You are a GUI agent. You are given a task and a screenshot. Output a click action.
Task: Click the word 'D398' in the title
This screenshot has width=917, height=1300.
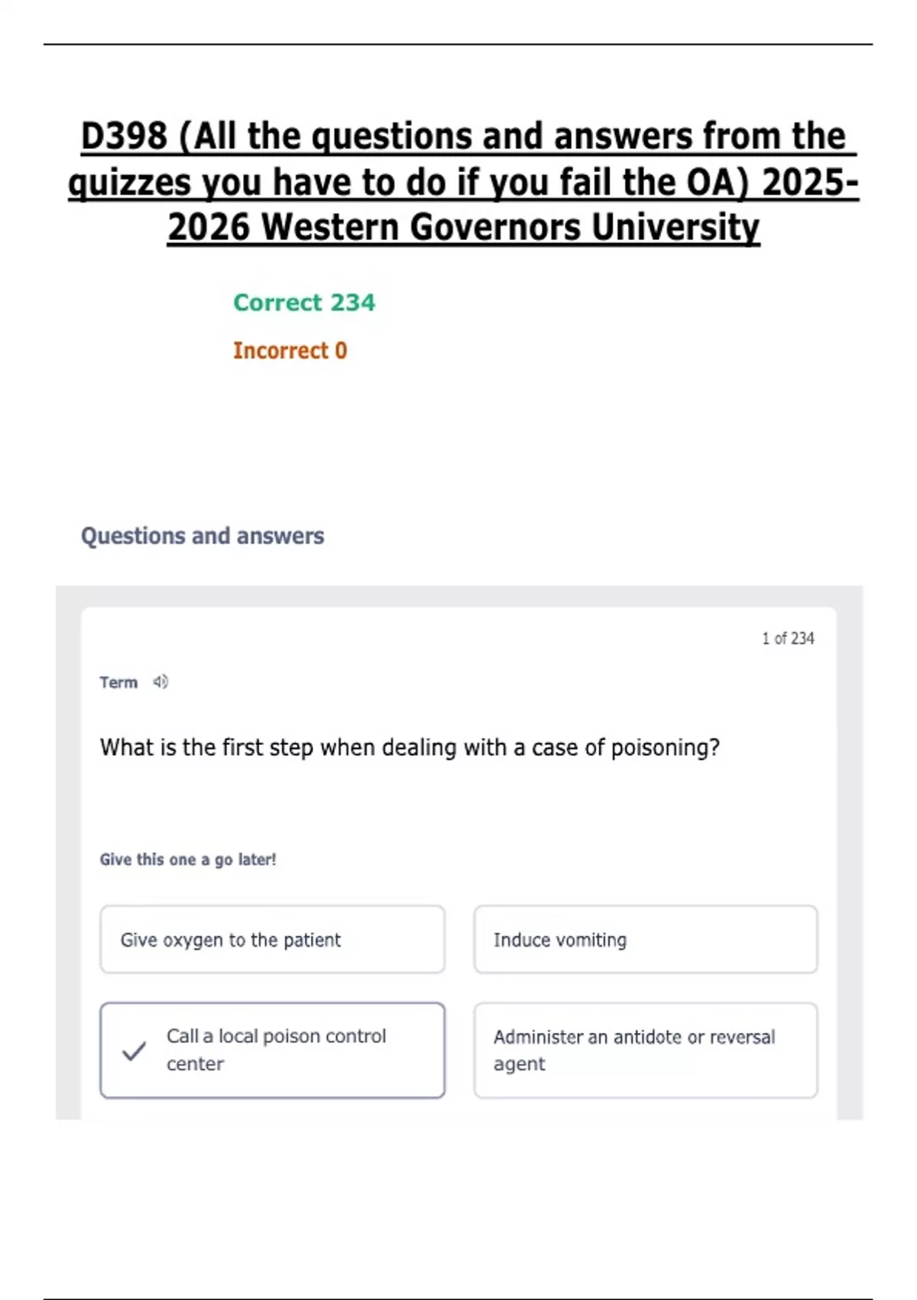(124, 136)
